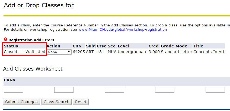Click the Add Classes Worksheet heading
230x111 pixels.
[33, 69]
